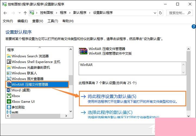Open the 编辑(E) menu
Viewport: 196px width, 136px height.
[23, 21]
